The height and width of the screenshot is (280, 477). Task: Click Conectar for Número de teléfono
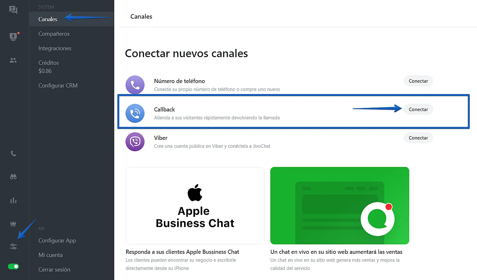418,81
